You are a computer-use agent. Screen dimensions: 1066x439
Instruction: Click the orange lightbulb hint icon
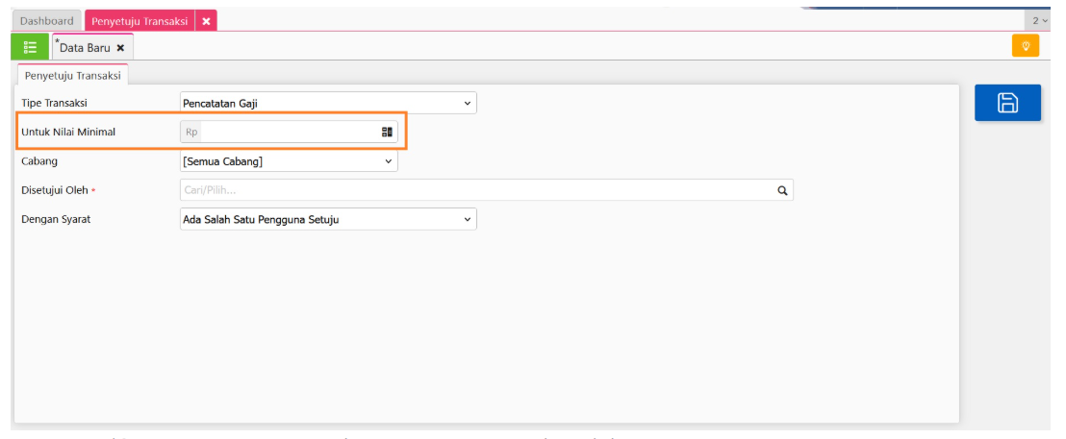(x=1026, y=46)
